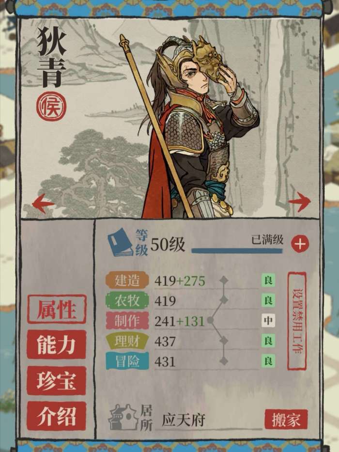Click the 建造 orange attribute badge
Screen dimensions: 339x452
127,280
